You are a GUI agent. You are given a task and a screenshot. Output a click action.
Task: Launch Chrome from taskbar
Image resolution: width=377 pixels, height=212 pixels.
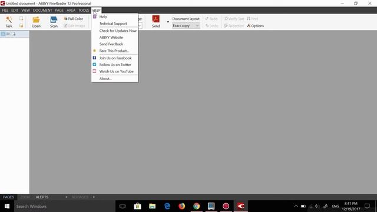[x=196, y=206]
